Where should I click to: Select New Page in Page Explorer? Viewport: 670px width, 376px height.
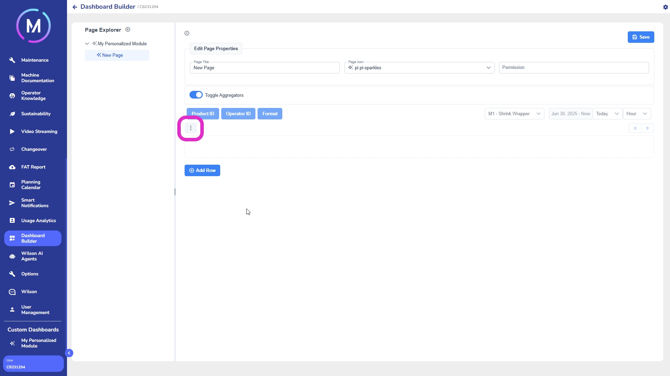(x=112, y=55)
